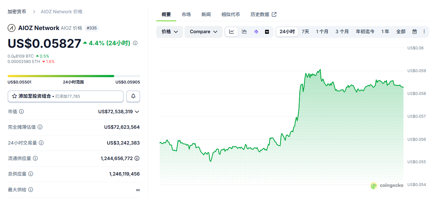This screenshot has height=198, width=434.
Task: Select the line chart view icon
Action: point(232,32)
